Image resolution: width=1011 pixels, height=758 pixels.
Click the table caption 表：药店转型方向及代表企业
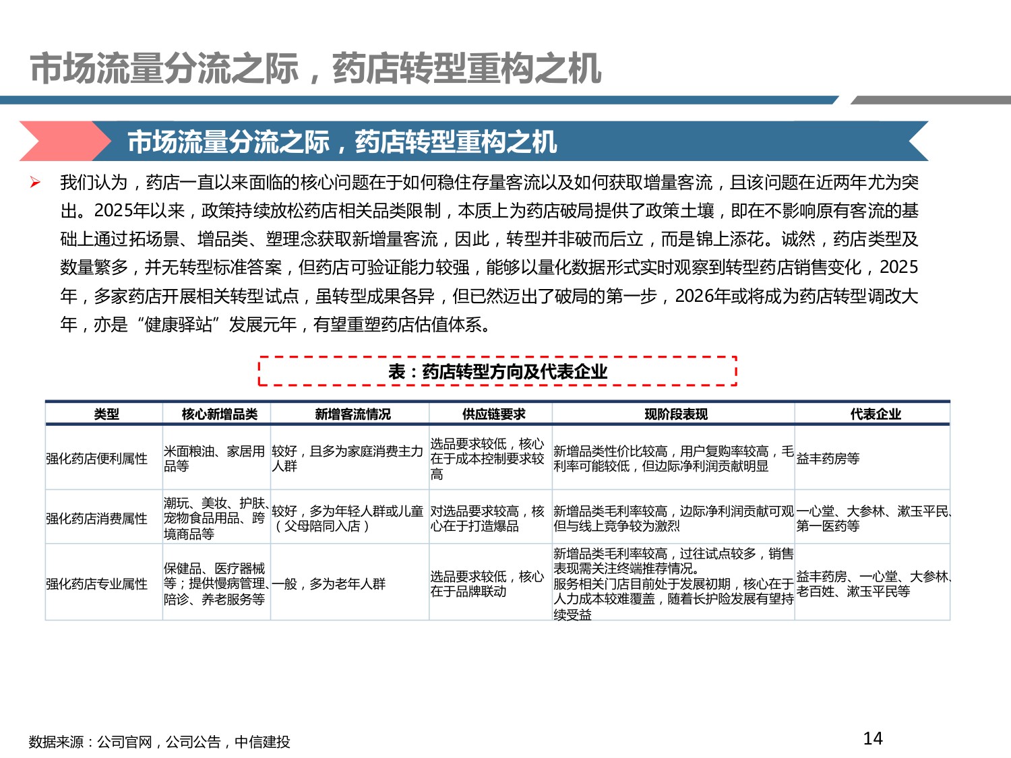pos(497,371)
